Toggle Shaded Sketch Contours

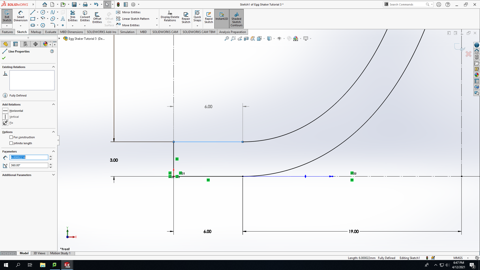coord(236,19)
